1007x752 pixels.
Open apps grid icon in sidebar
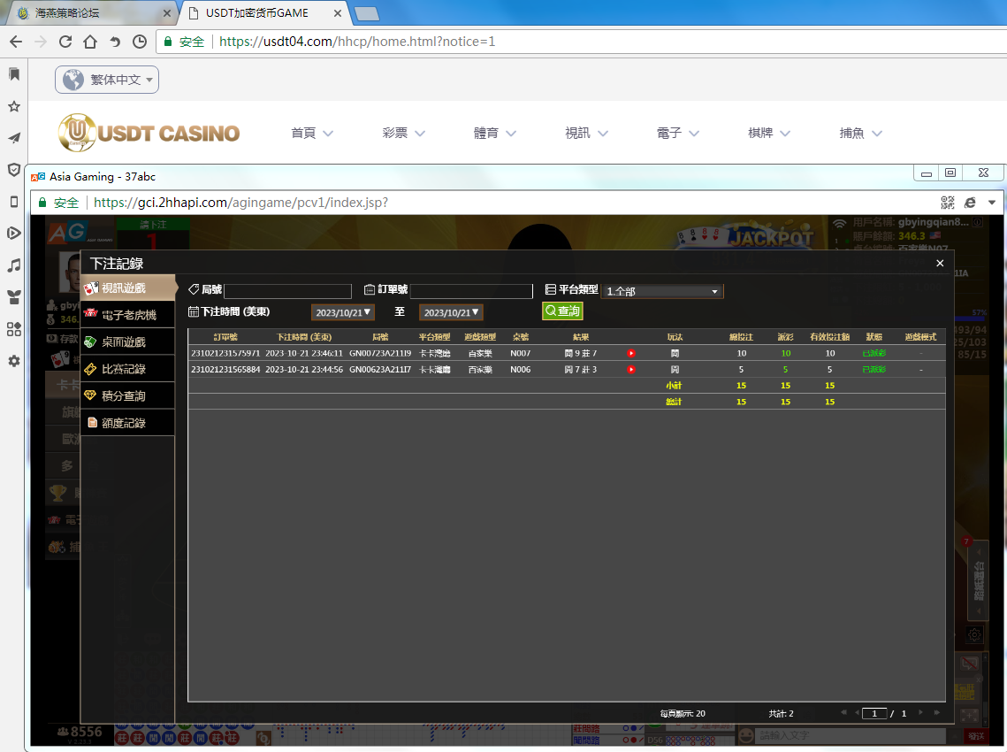pyautogui.click(x=14, y=329)
